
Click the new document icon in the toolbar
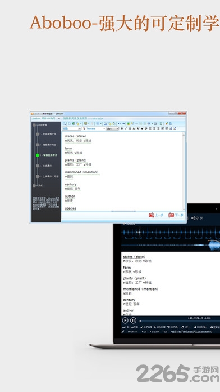70,123
